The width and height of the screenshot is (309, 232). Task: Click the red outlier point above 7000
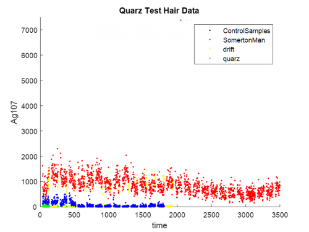point(180,20)
